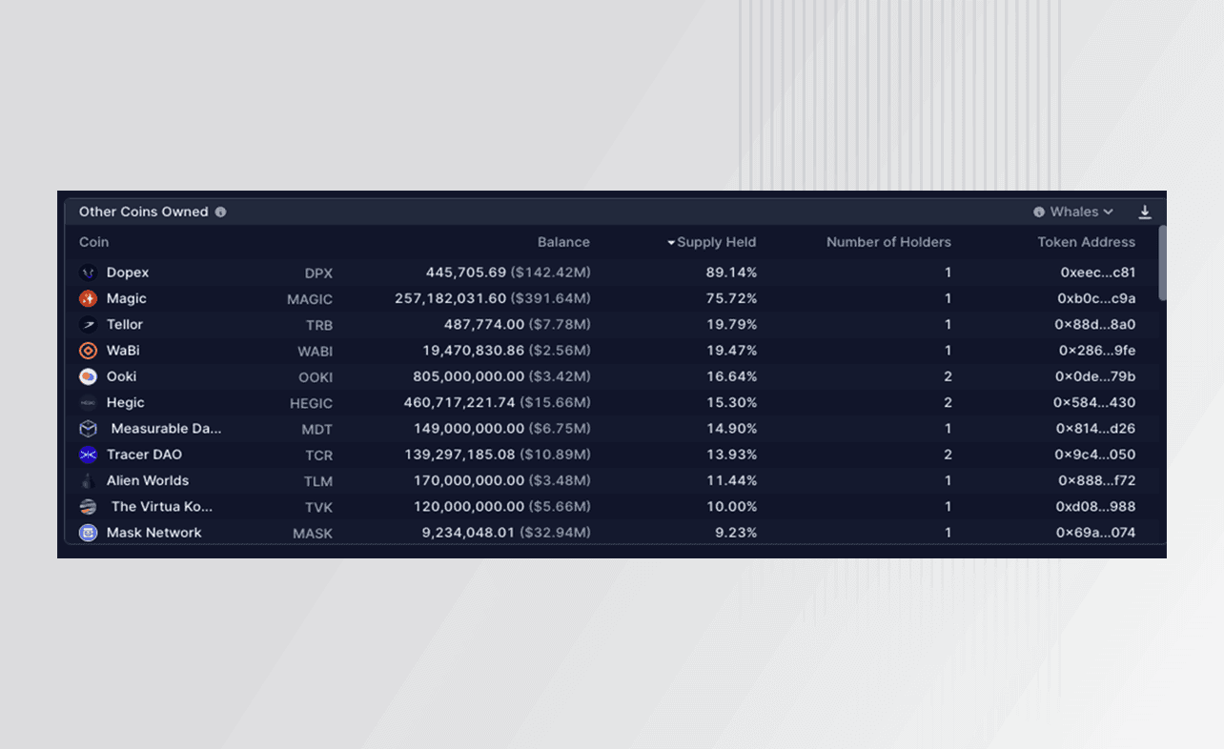Click the WaBi coin logo icon
1224x749 pixels.
click(88, 351)
